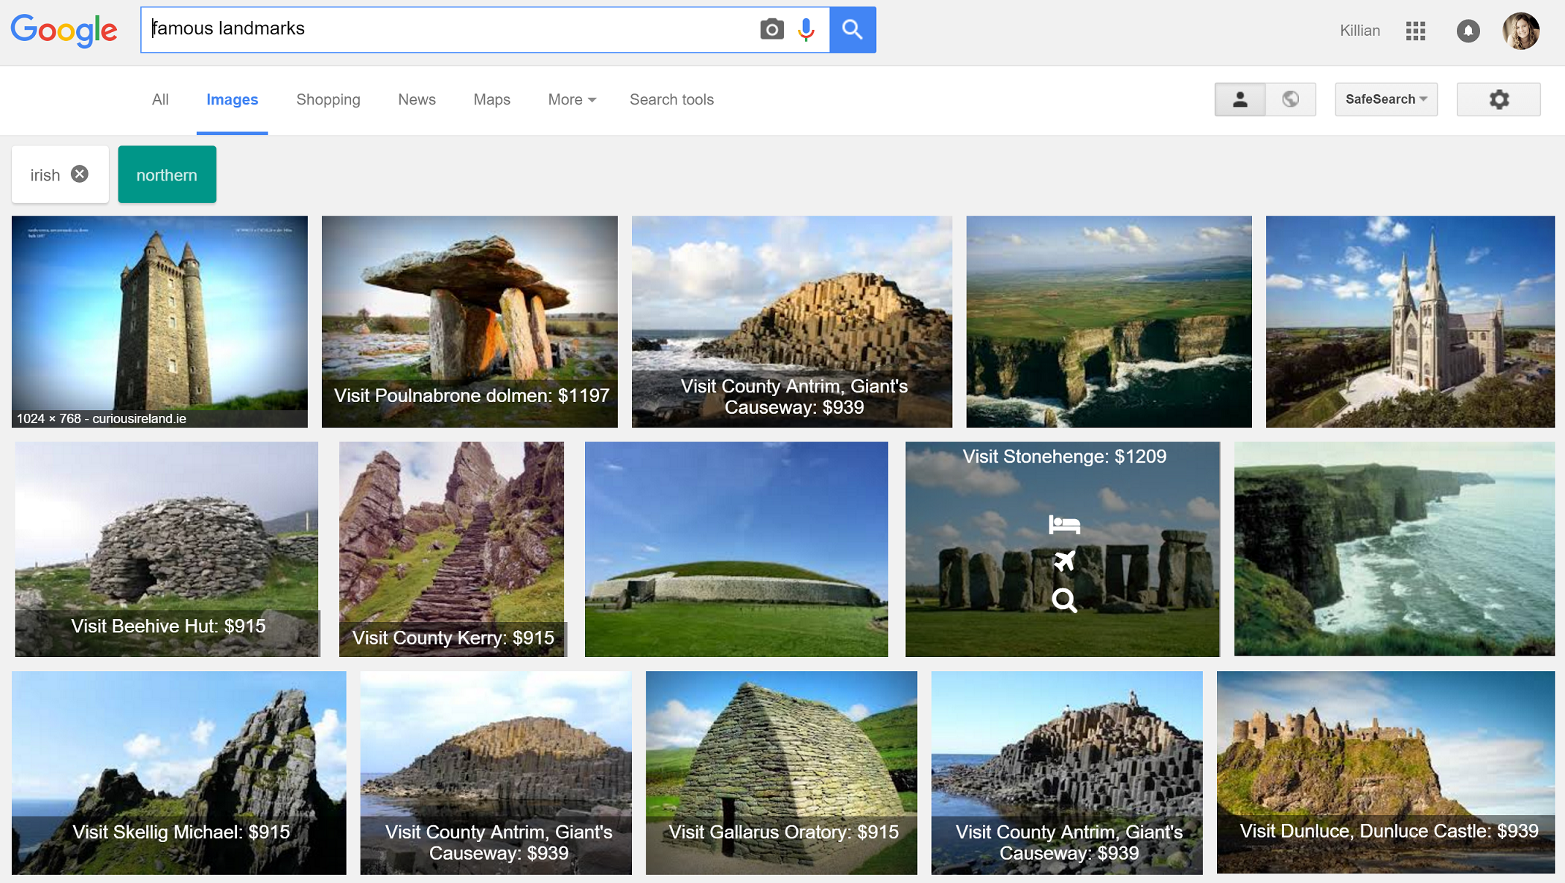This screenshot has width=1565, height=883.
Task: Open Search tools options
Action: (671, 99)
